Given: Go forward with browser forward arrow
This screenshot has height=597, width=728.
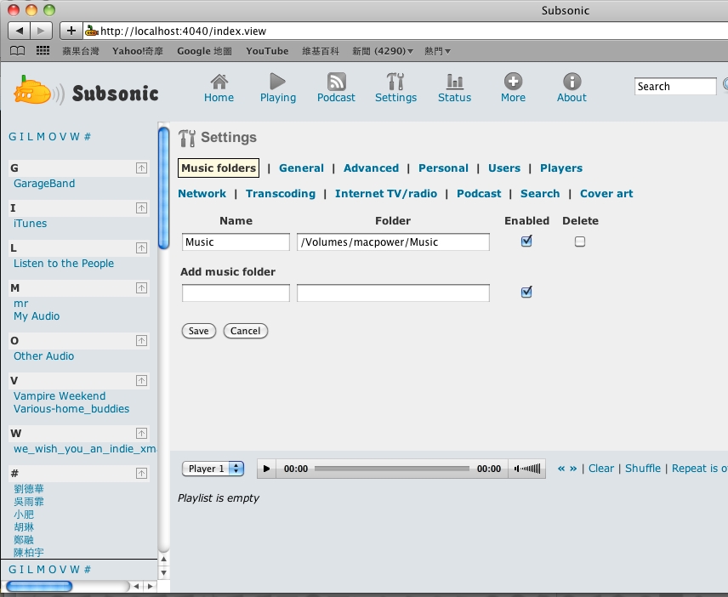Looking at the screenshot, I should click(42, 31).
